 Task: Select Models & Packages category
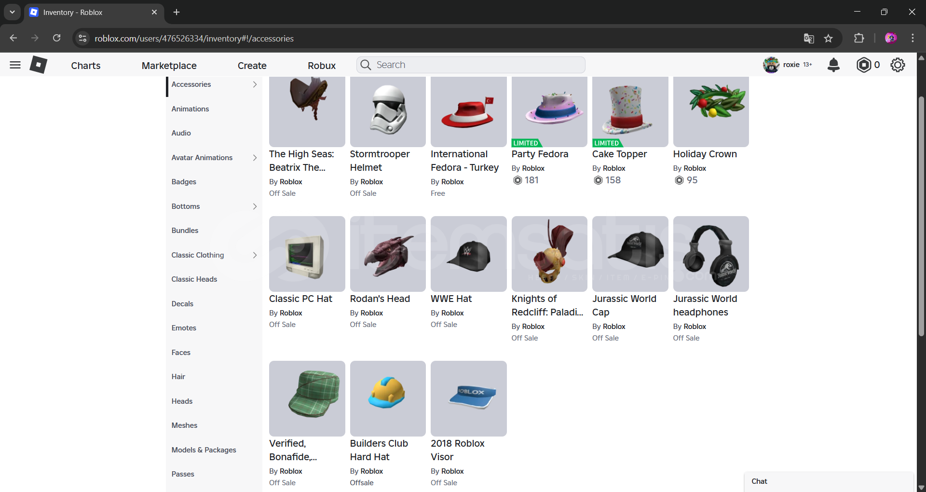point(204,450)
